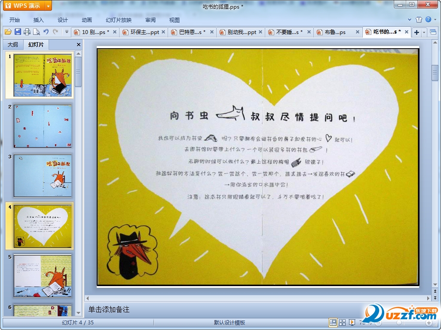Undo the last action
This screenshot has width=441, height=330.
[x=46, y=32]
